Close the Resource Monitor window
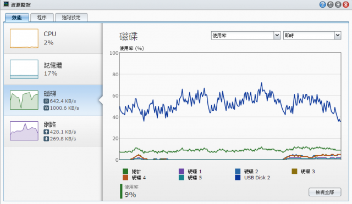352x204 pixels. [346, 4]
